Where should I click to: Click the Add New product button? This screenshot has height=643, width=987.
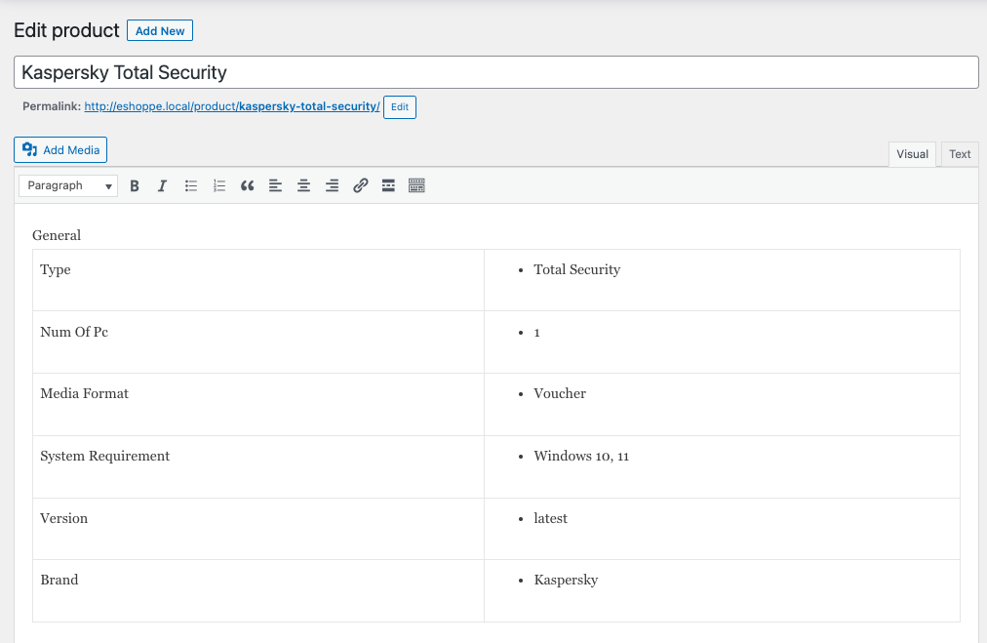coord(160,31)
